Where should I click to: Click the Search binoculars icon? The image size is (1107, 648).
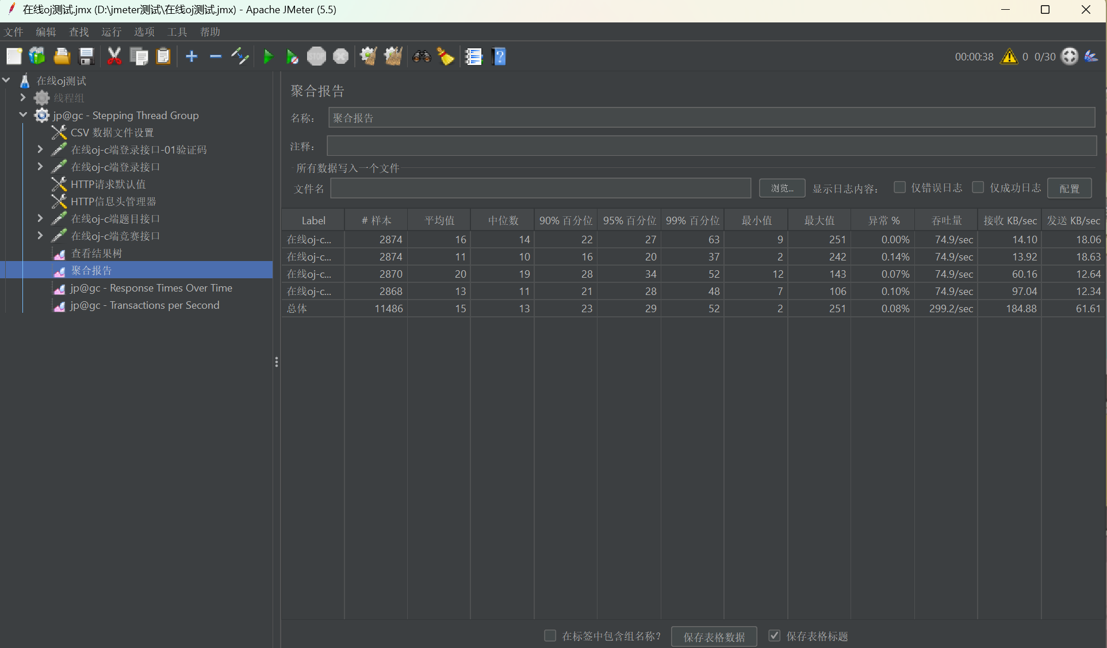pos(422,56)
